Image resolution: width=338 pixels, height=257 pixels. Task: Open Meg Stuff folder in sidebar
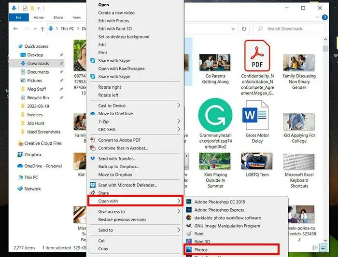click(33, 89)
